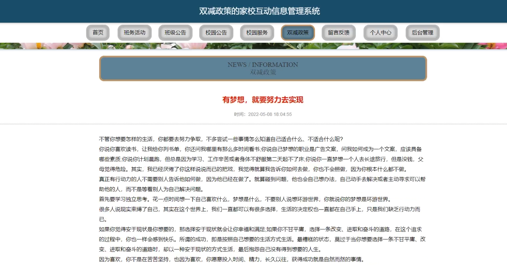Click the NEWS / INFORMATION banner heading
This screenshot has height=272, width=507.
tap(263, 65)
